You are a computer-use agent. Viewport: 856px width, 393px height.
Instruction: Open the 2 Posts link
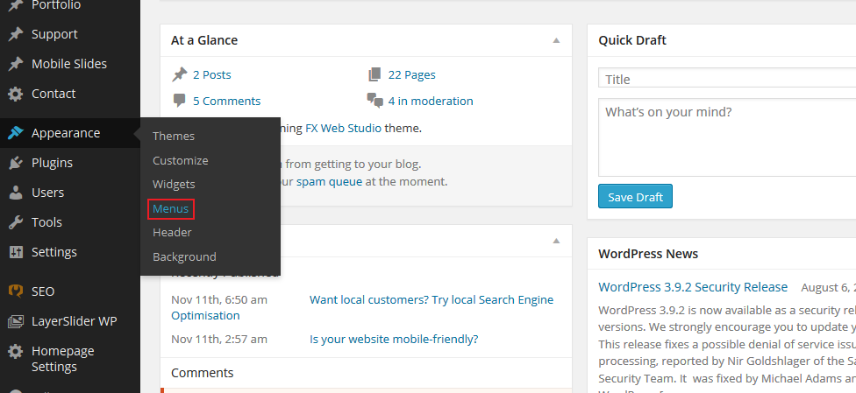(x=212, y=74)
